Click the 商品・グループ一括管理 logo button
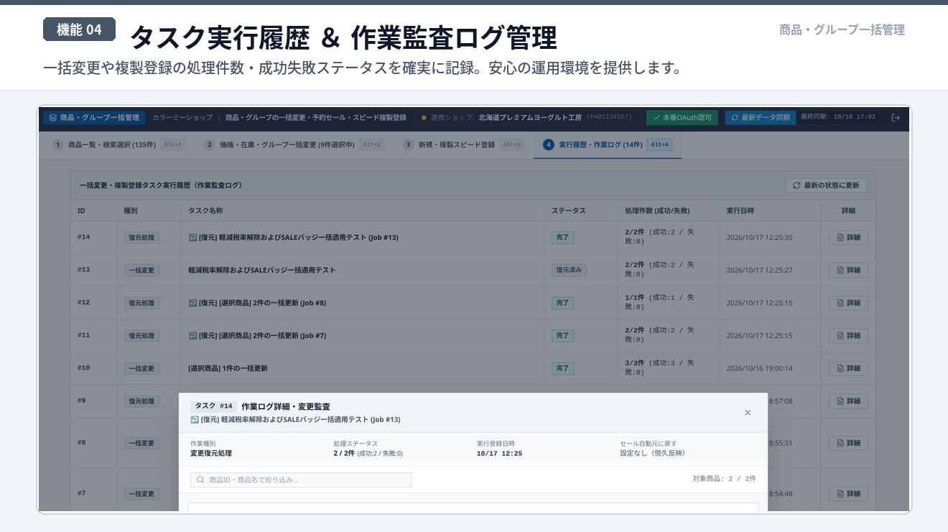Image resolution: width=948 pixels, height=532 pixels. tap(94, 117)
